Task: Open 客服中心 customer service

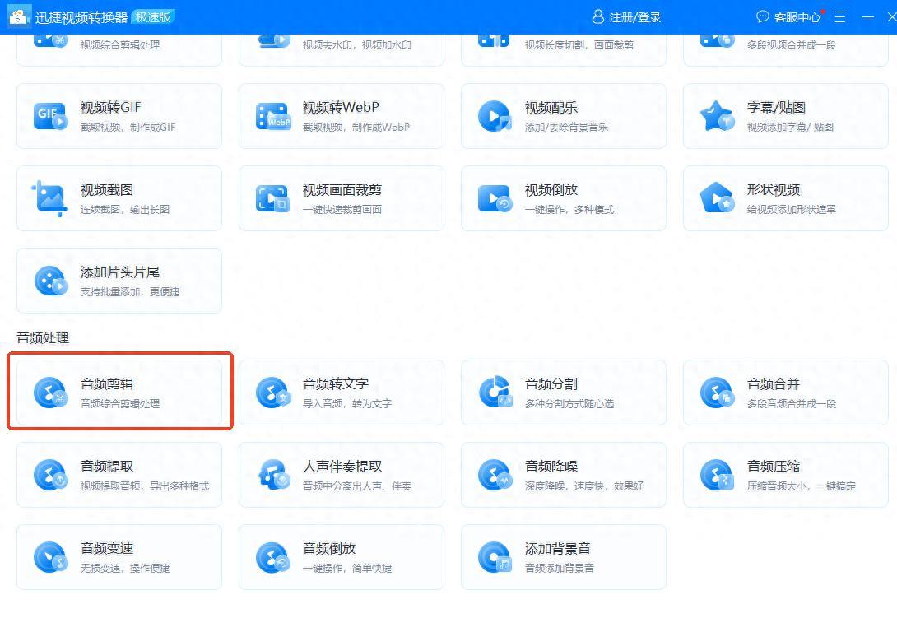Action: click(788, 17)
